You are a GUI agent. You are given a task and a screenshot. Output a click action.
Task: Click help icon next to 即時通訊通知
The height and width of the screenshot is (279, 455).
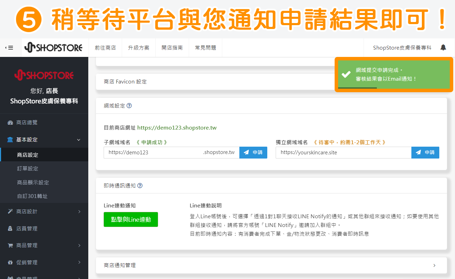coord(140,186)
